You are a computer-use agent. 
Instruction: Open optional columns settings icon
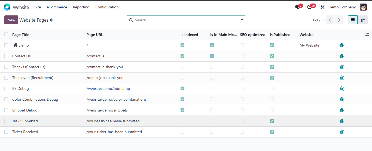[x=367, y=35]
